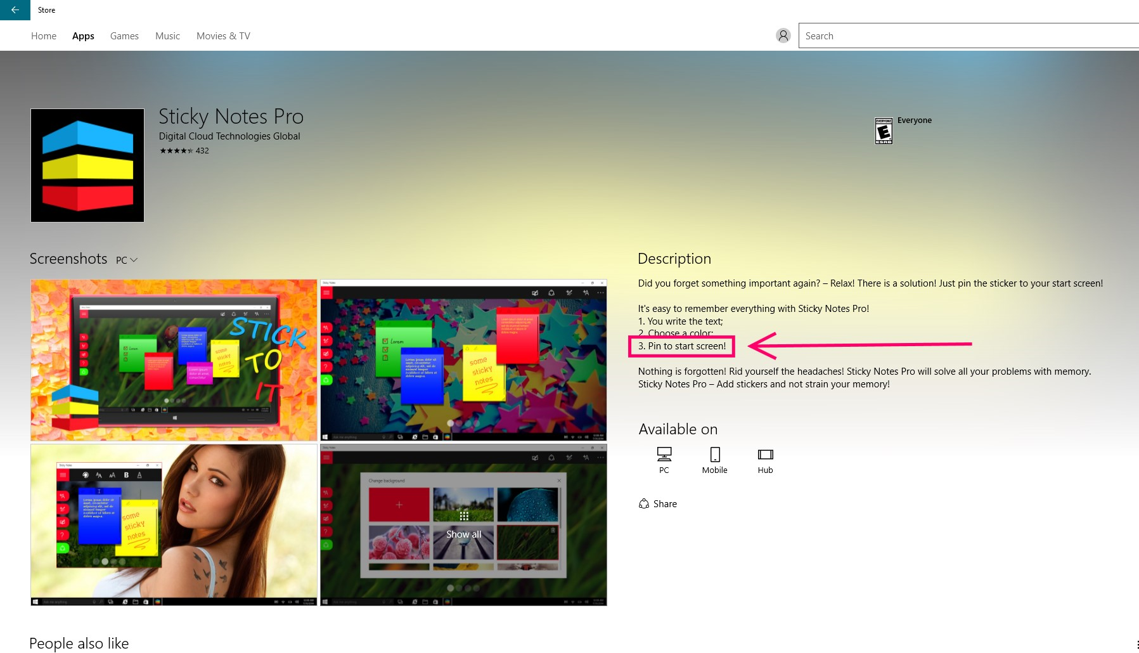Viewport: 1139px width, 653px height.
Task: Click Show all screenshots button
Action: [x=463, y=526]
